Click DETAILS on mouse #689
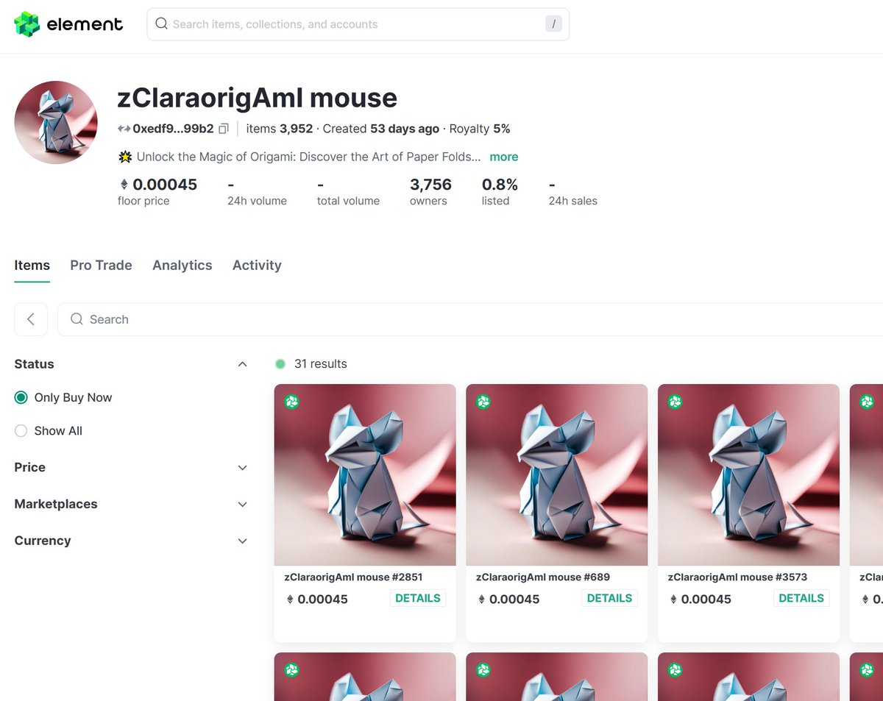Screen dimensions: 883x701 point(609,598)
